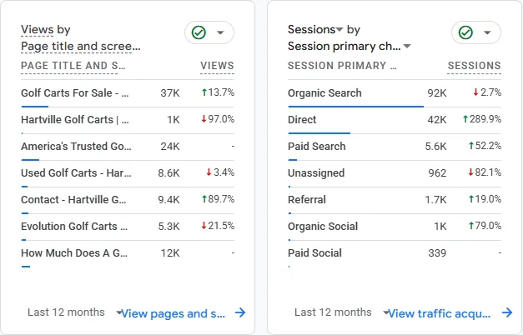Click 82.1% decrease value
Viewport: 523px width, 335px height.
[485, 172]
